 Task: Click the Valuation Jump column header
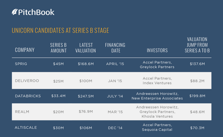click(x=197, y=45)
